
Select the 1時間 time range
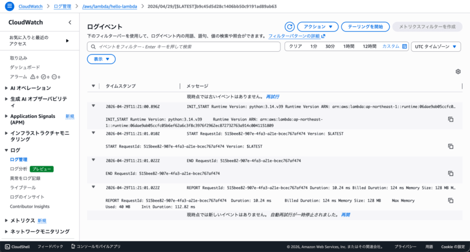[349, 46]
